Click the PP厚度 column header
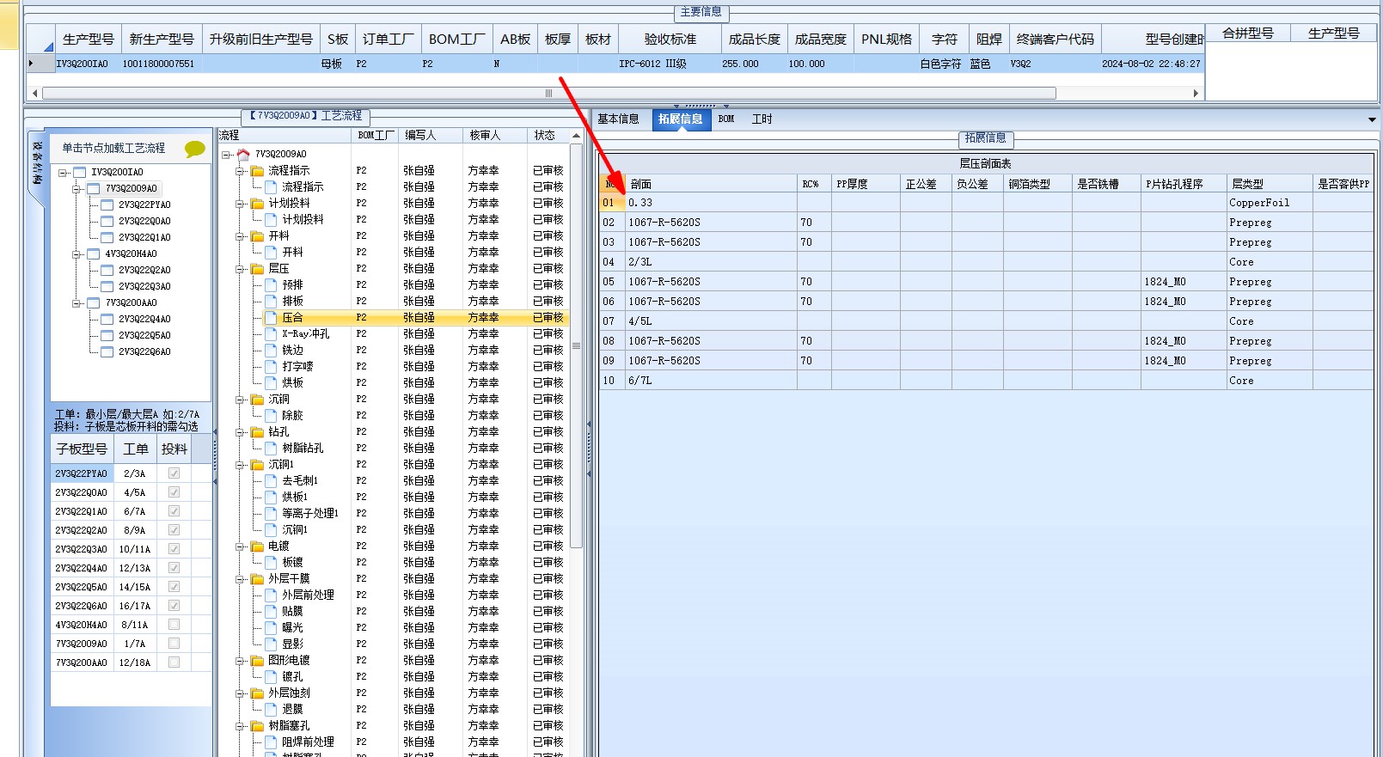Image resolution: width=1383 pixels, height=757 pixels. tap(866, 184)
